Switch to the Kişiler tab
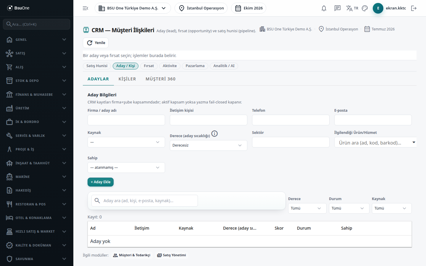Screen dimensions: 426x266 tap(127, 79)
